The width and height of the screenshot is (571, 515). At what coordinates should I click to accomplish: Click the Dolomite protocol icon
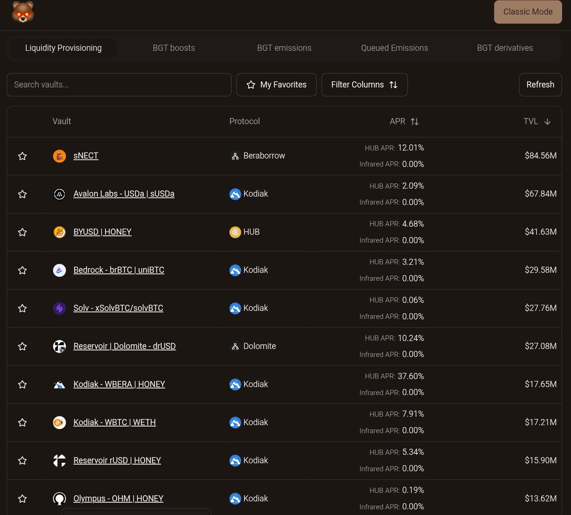coord(235,346)
